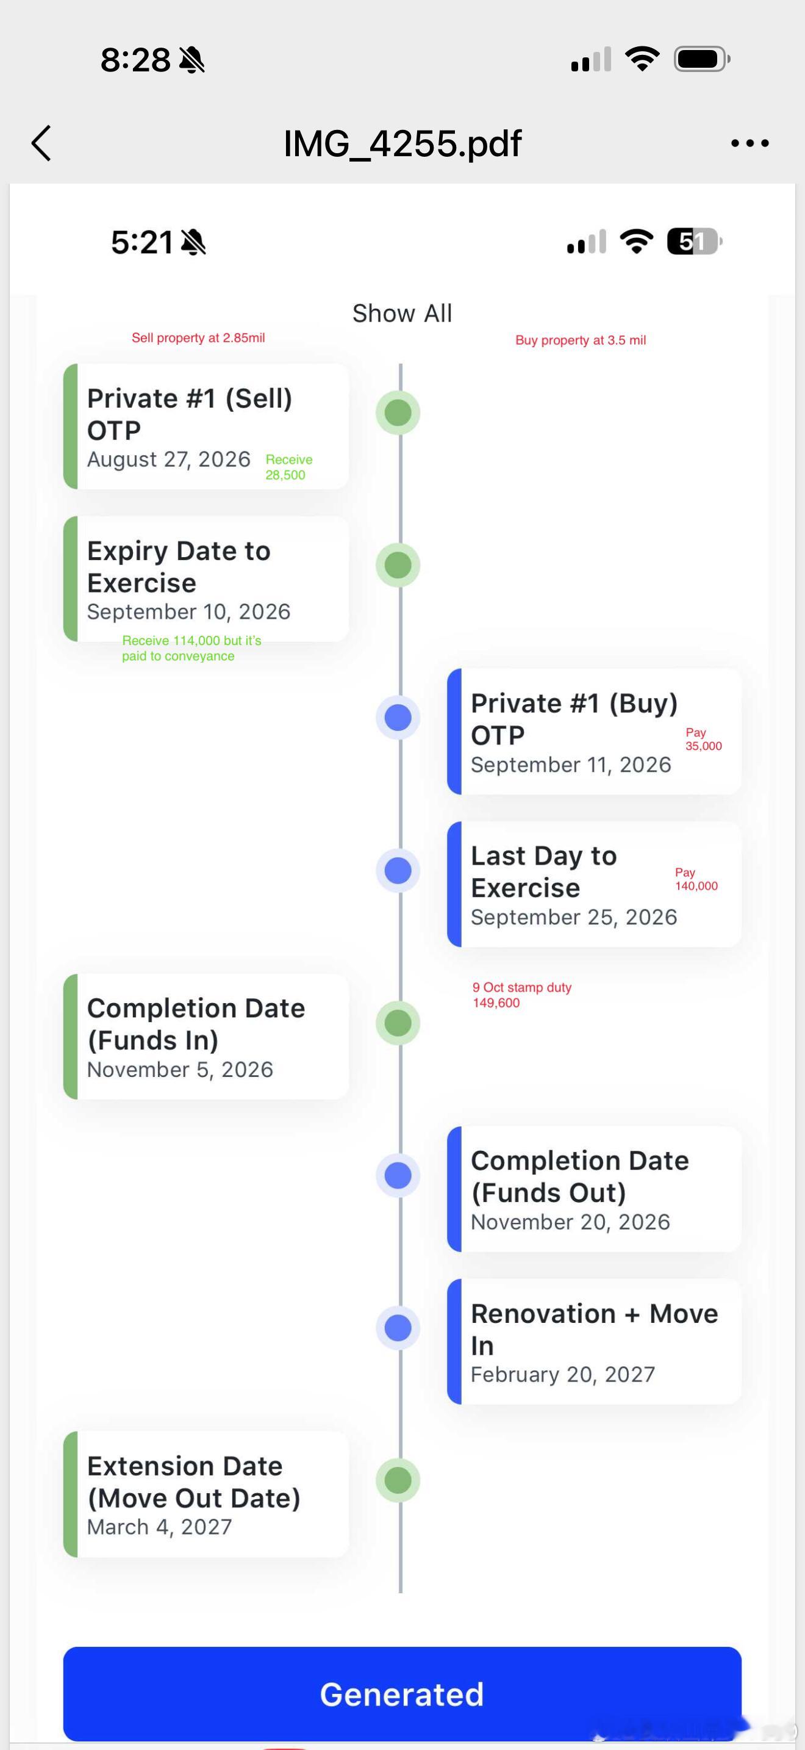Click the blue Generated button
805x1750 pixels.
click(402, 1694)
